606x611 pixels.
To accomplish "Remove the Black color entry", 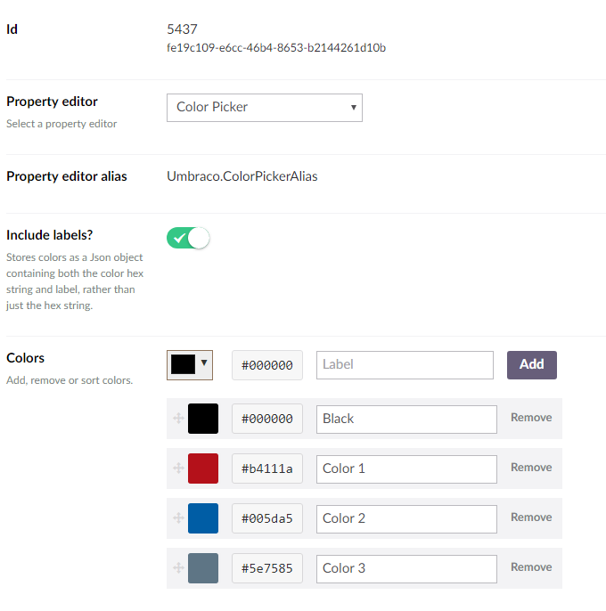I will 531,418.
